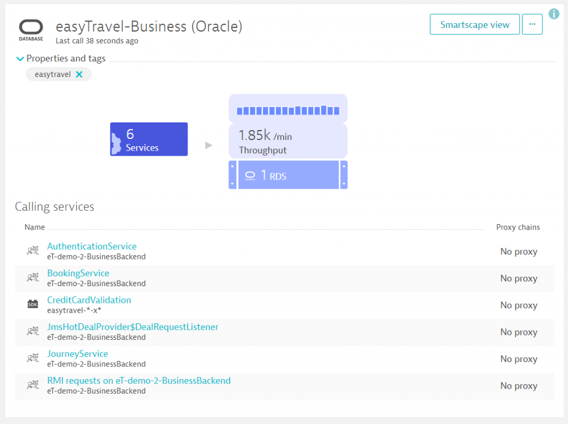Click the info icon in top corner

pos(554,14)
